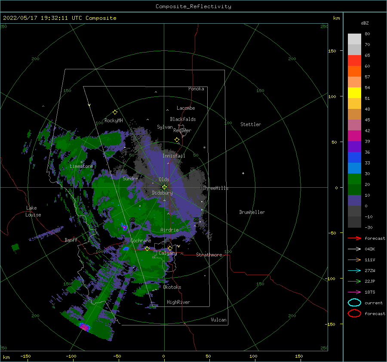
Task: Click the white cross marker north of Drumheller
Action: pos(243,173)
